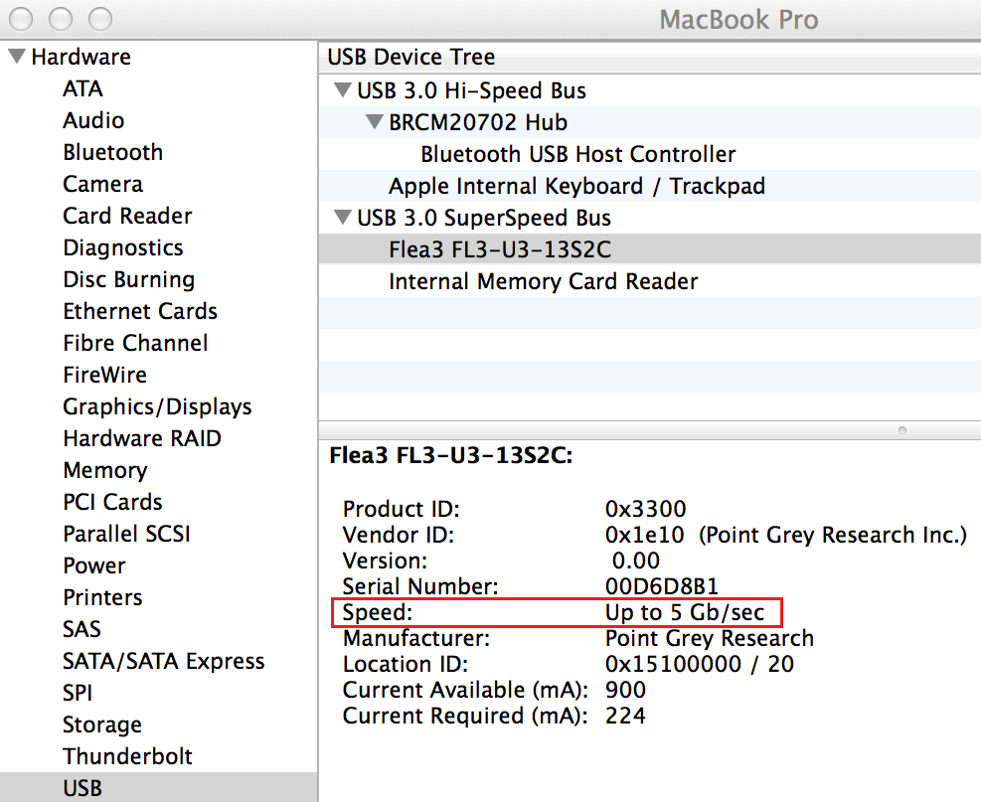Viewport: 981px width, 802px height.
Task: Open the Ethernet Cards section
Action: [140, 311]
